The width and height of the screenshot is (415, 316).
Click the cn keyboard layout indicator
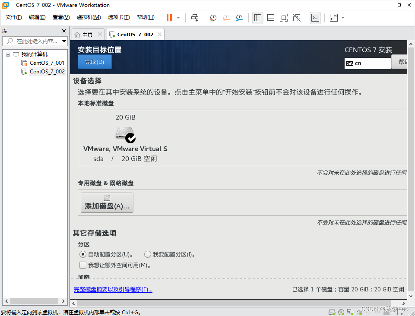pyautogui.click(x=367, y=63)
